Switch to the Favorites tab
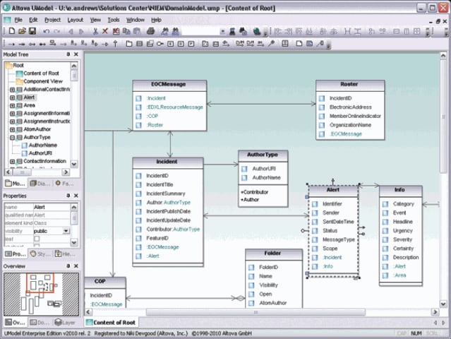This screenshot has width=451, height=339. coord(64,184)
